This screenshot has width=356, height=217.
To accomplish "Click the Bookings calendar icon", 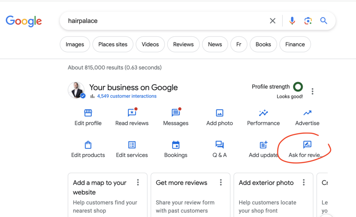I will [176, 145].
